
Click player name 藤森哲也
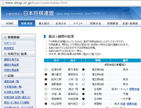click(x=73, y=74)
